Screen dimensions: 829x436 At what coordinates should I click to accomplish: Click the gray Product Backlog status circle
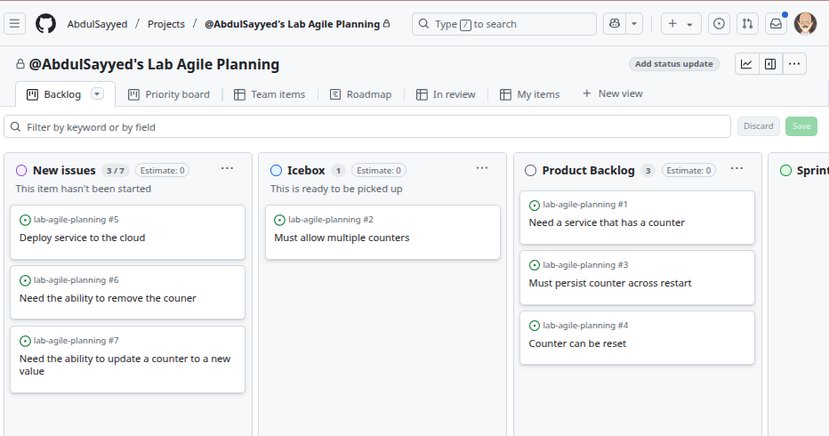(530, 170)
